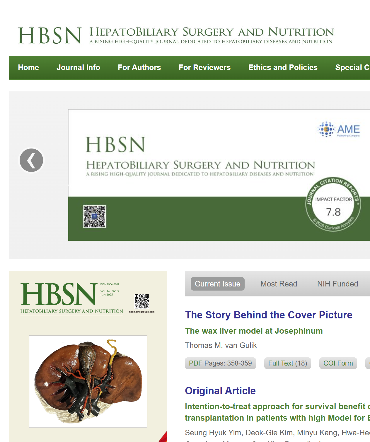This screenshot has height=442, width=370.
Task: Click the hbsn.amegroups.com text on the cover
Action: click(x=142, y=312)
